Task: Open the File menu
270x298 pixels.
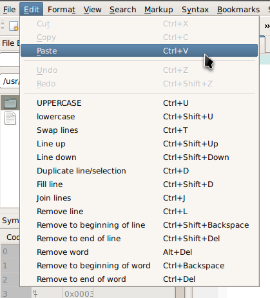Action: click(x=10, y=10)
